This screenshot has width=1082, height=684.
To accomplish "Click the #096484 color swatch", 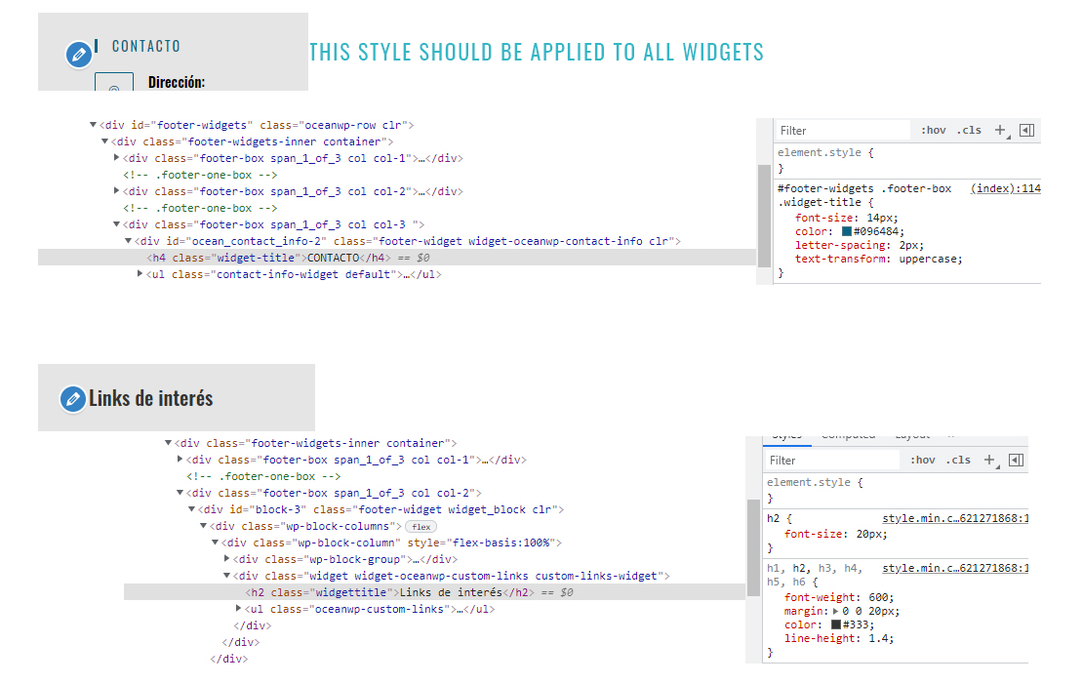I will pos(847,232).
